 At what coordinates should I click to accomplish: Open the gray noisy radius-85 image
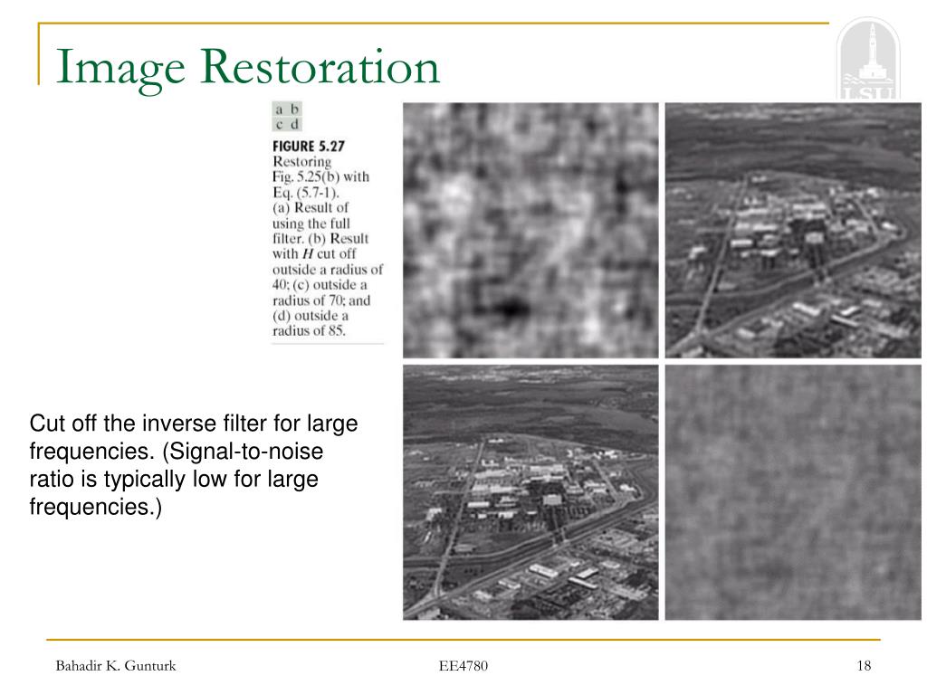(x=793, y=492)
